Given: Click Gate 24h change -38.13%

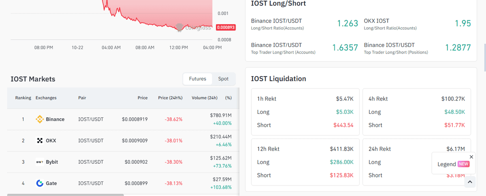Looking at the screenshot, I should [x=174, y=183].
